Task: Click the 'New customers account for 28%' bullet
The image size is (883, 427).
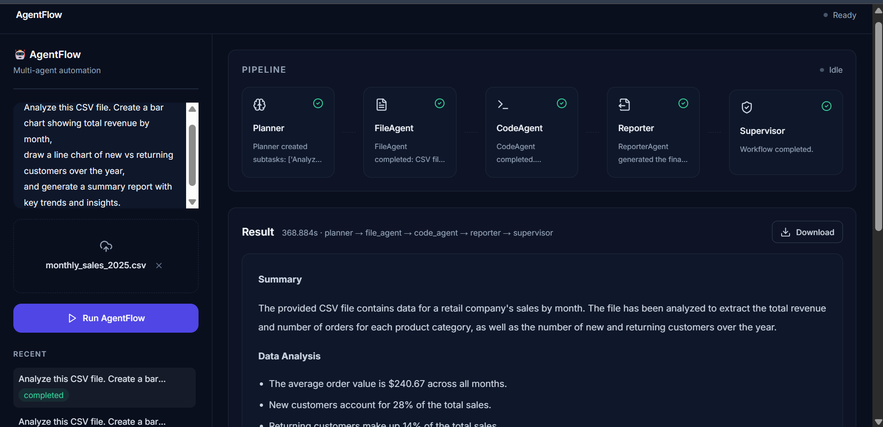Action: (380, 405)
